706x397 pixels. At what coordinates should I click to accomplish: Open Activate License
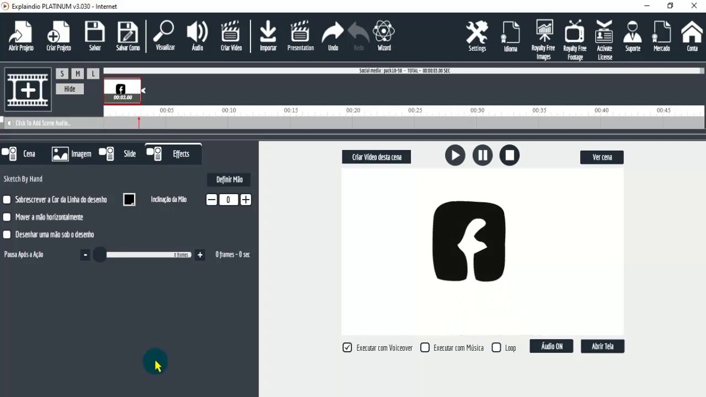coord(605,40)
